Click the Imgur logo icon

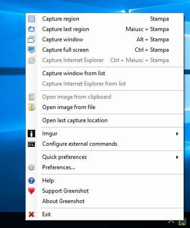pyautogui.click(x=31, y=134)
